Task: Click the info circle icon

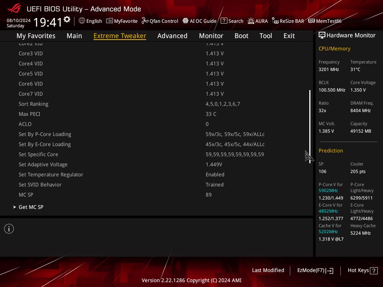Action: tap(9, 229)
